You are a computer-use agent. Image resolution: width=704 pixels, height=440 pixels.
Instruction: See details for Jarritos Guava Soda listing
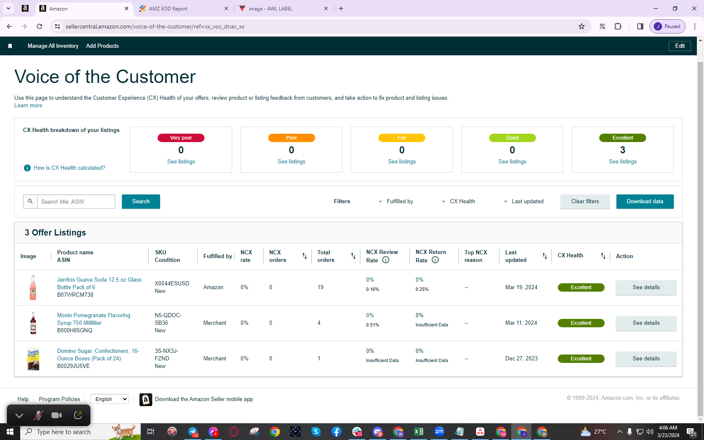[x=646, y=287]
